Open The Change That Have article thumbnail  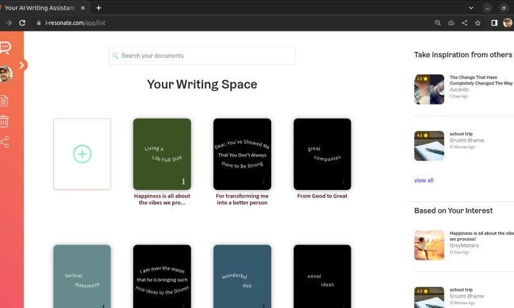[x=429, y=89]
